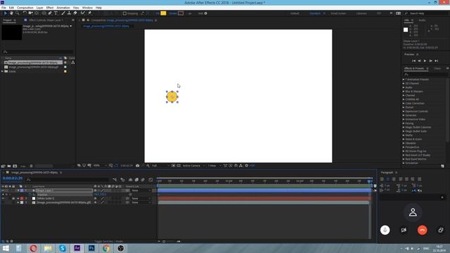Click the Windows Start button
The width and height of the screenshot is (450, 253).
[x=6, y=248]
